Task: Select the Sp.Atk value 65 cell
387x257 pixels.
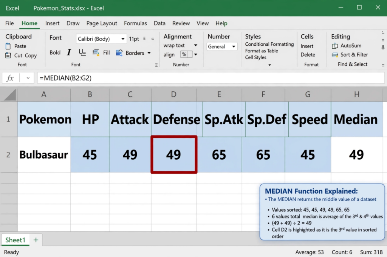Action: (219, 155)
